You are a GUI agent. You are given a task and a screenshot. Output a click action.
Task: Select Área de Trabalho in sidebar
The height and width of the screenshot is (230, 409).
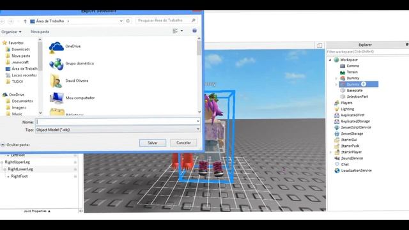(x=21, y=69)
